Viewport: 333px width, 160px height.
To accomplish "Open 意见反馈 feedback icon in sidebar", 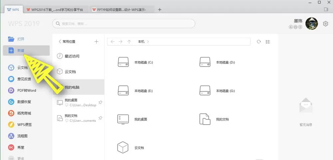I will pyautogui.click(x=11, y=79).
